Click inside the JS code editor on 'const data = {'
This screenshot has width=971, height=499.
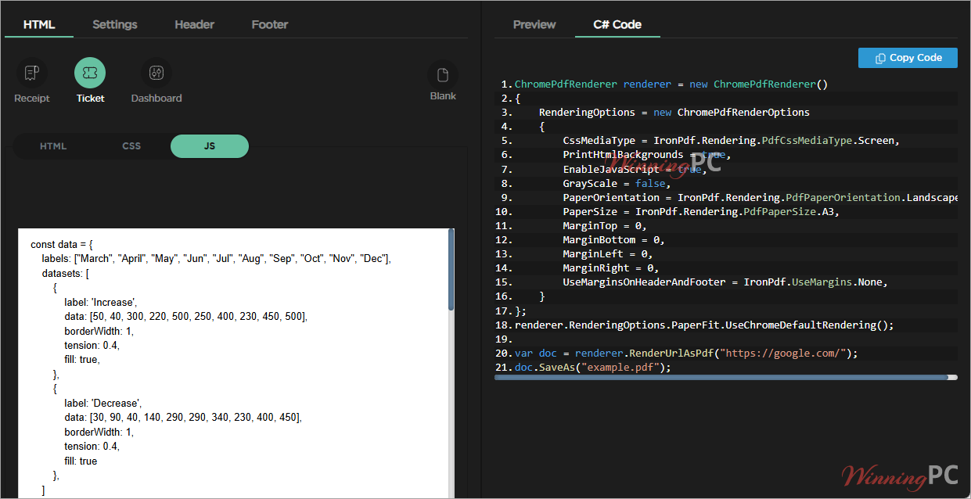pos(62,244)
